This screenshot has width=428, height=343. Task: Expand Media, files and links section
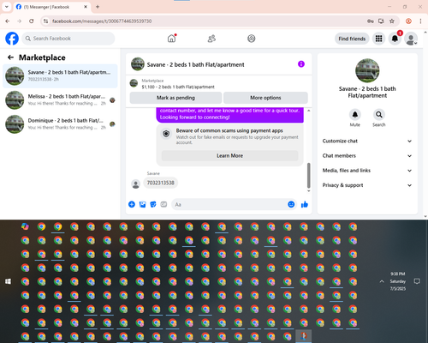(x=367, y=171)
